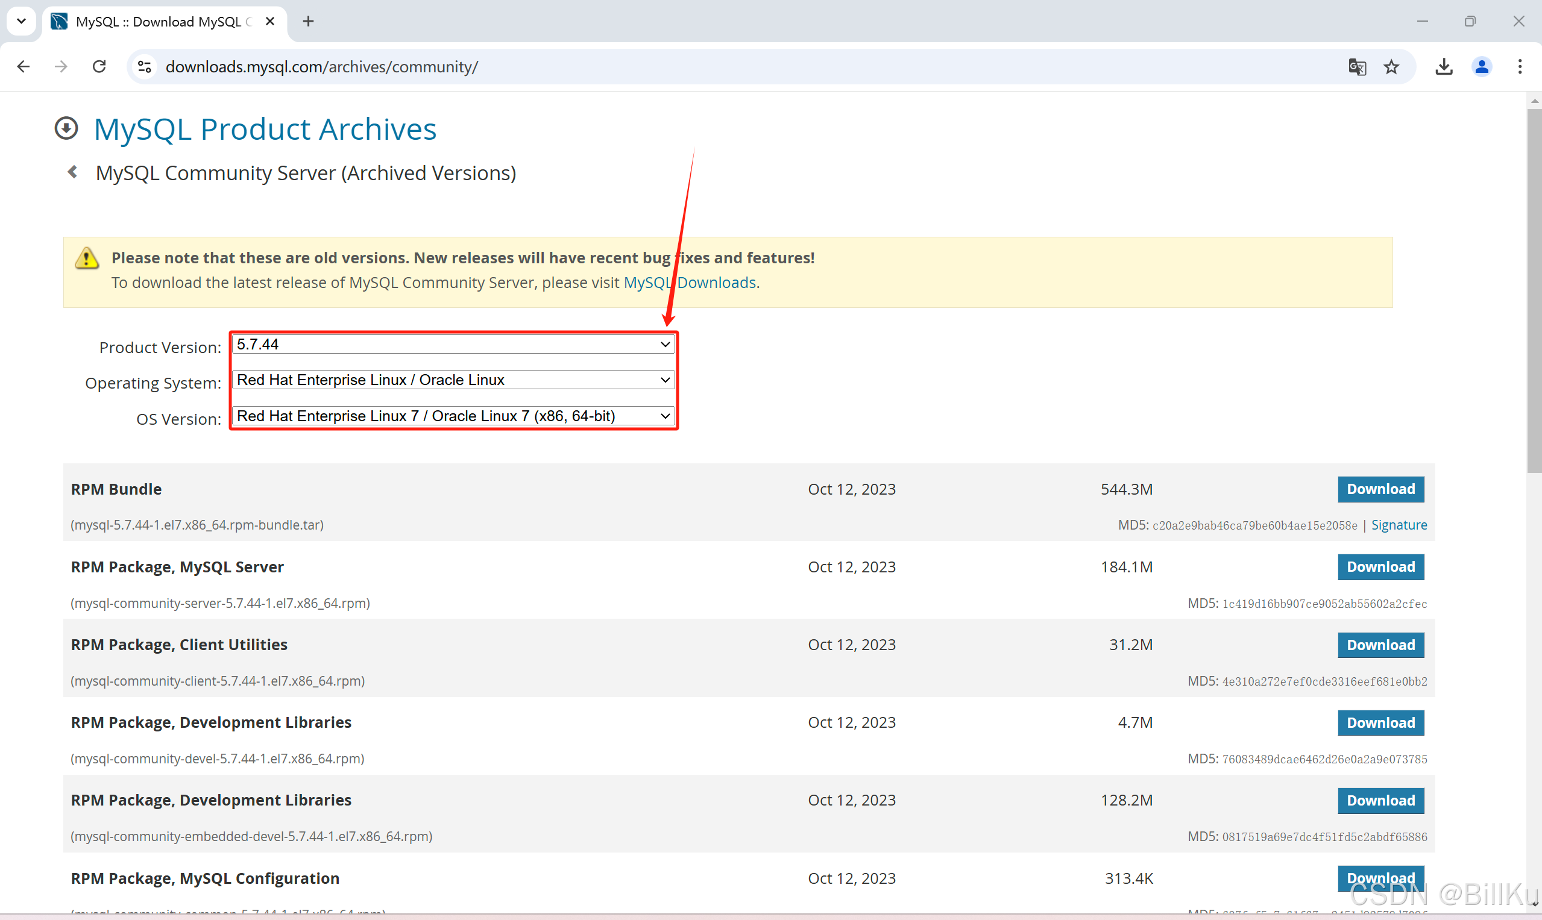This screenshot has height=920, width=1542.
Task: Click the address bar URL field
Action: (744, 66)
